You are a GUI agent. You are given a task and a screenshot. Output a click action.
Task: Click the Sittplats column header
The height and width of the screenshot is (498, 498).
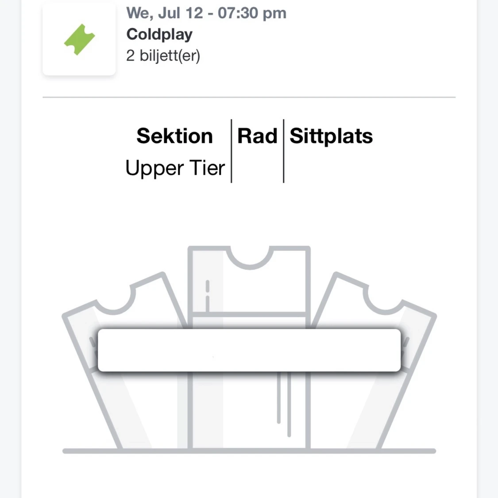pyautogui.click(x=331, y=136)
